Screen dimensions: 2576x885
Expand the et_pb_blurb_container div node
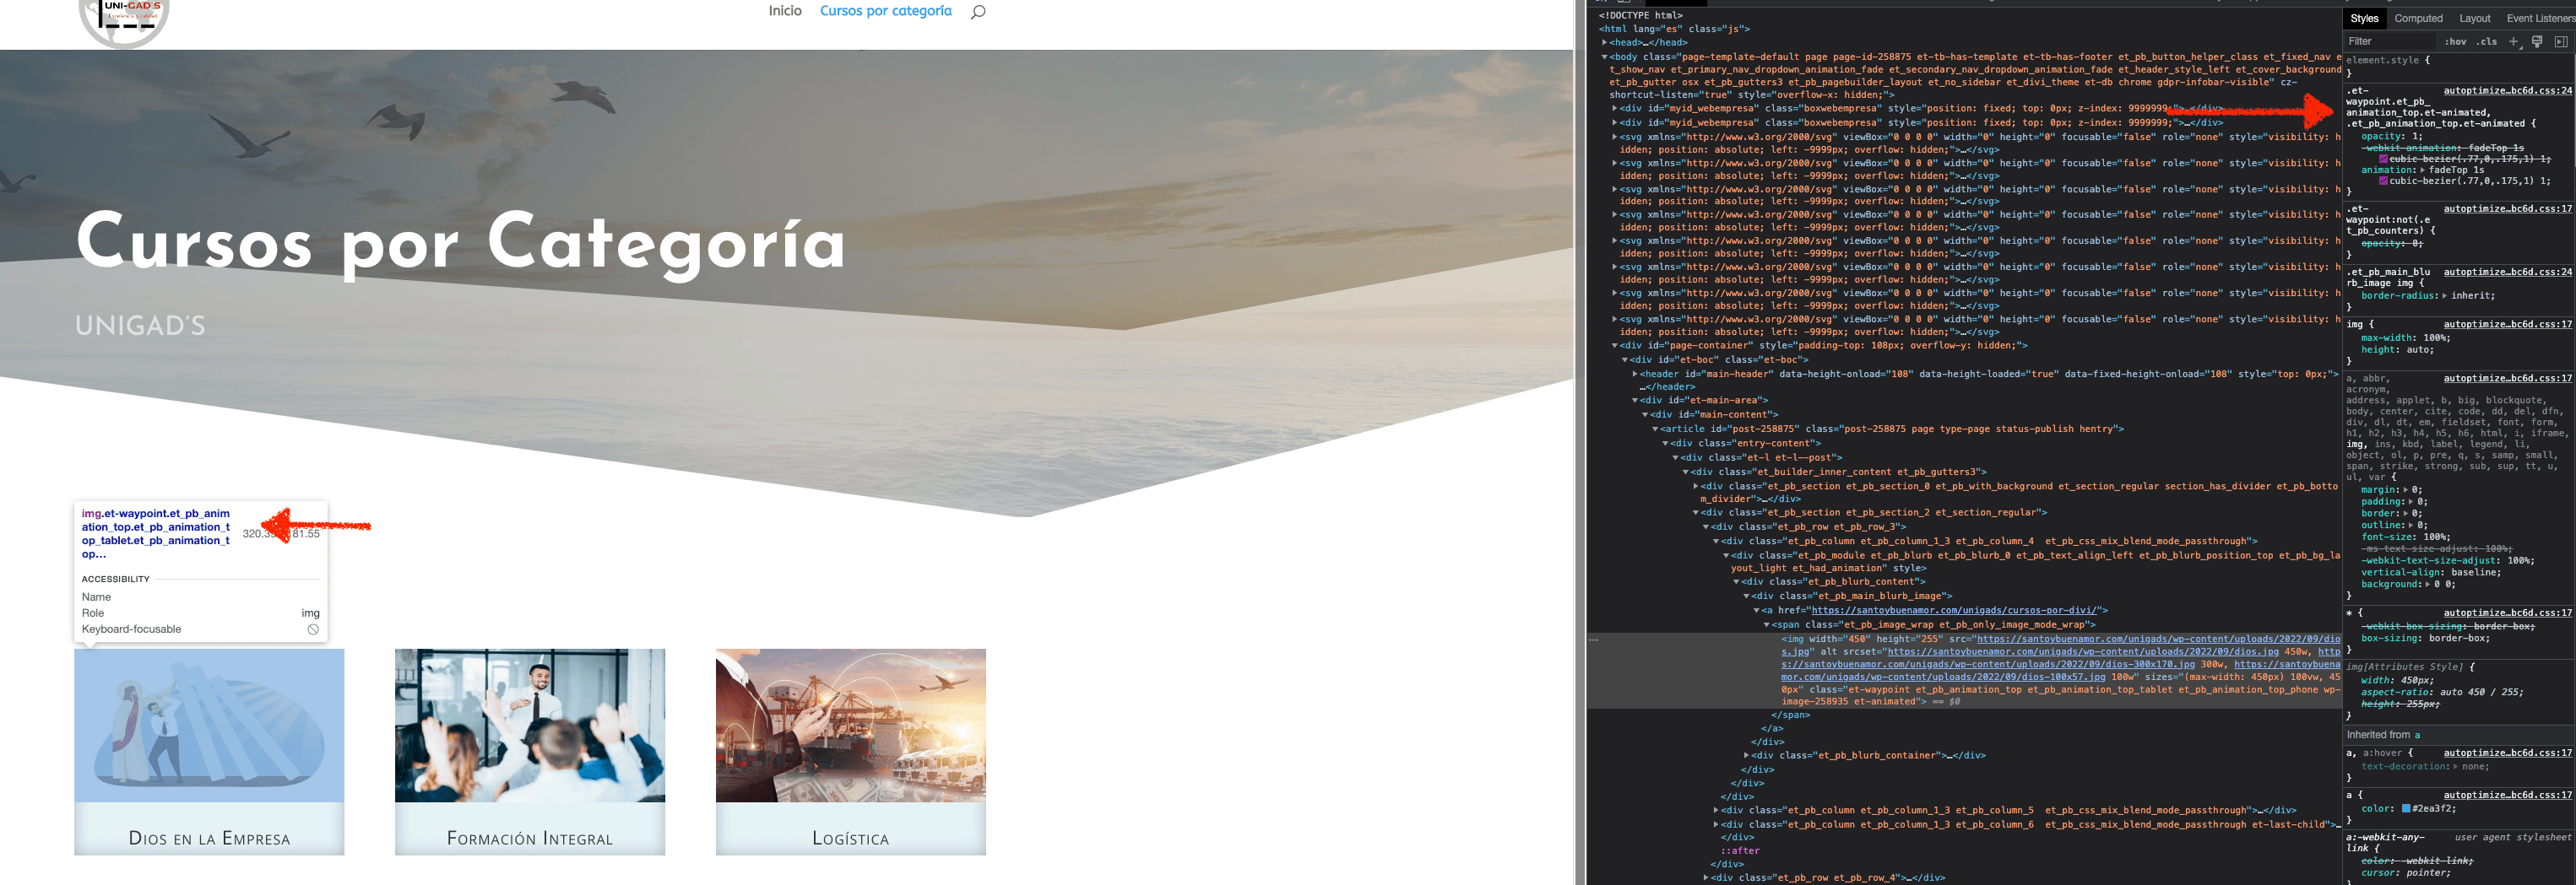1747,756
